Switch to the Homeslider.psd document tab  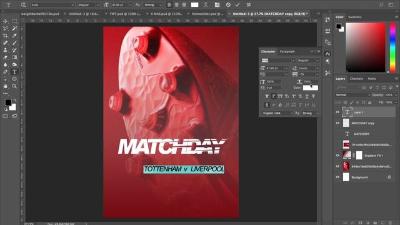point(207,14)
